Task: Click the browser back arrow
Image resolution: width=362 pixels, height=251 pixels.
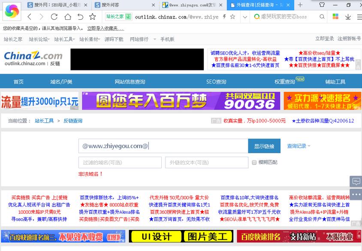Action: pyautogui.click(x=29, y=17)
